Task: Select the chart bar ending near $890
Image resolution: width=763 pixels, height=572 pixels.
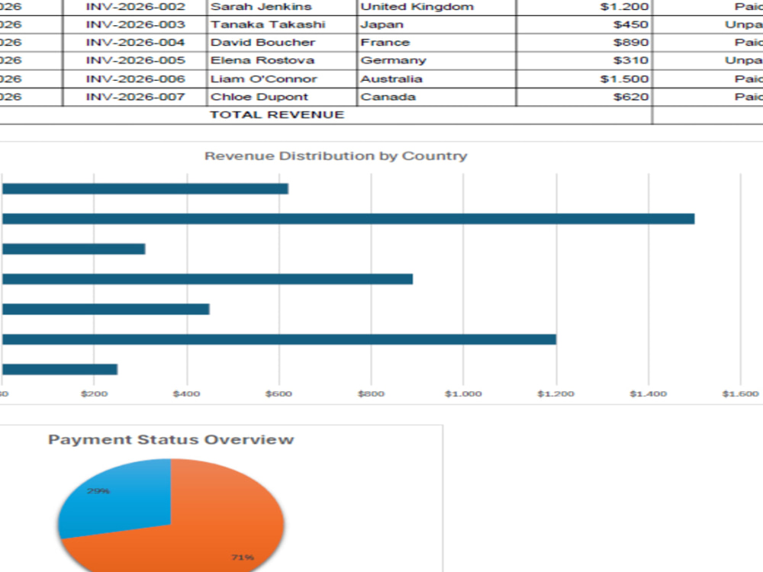Action: (x=208, y=279)
